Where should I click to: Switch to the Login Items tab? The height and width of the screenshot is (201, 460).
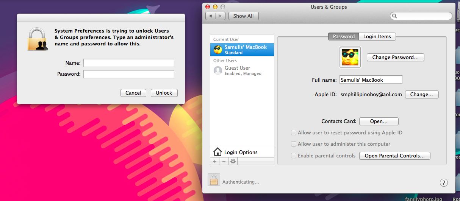pyautogui.click(x=377, y=36)
